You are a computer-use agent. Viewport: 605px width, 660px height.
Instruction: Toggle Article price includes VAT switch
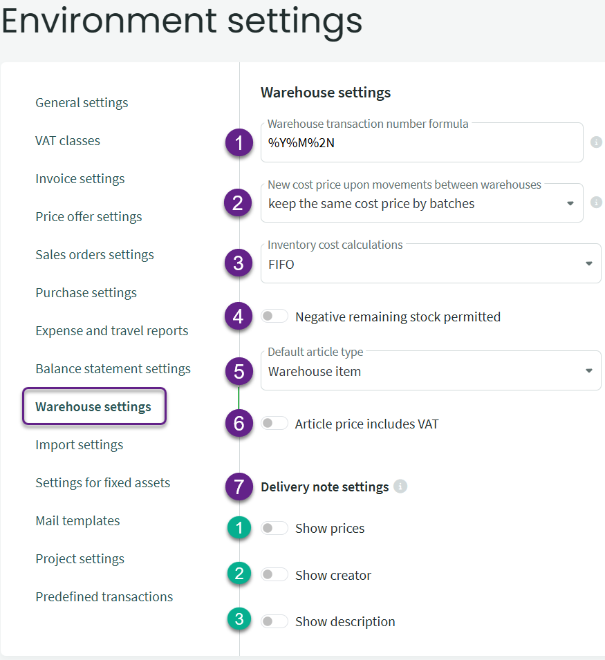tap(274, 423)
